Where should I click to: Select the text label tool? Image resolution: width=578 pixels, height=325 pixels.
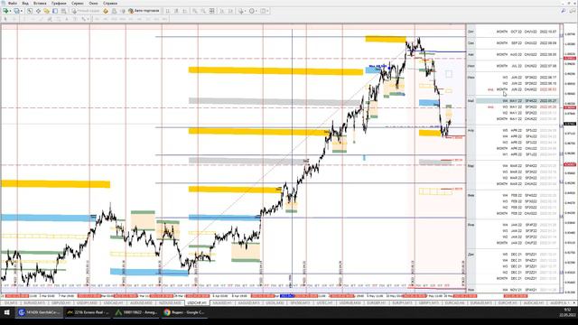pyautogui.click(x=75, y=19)
